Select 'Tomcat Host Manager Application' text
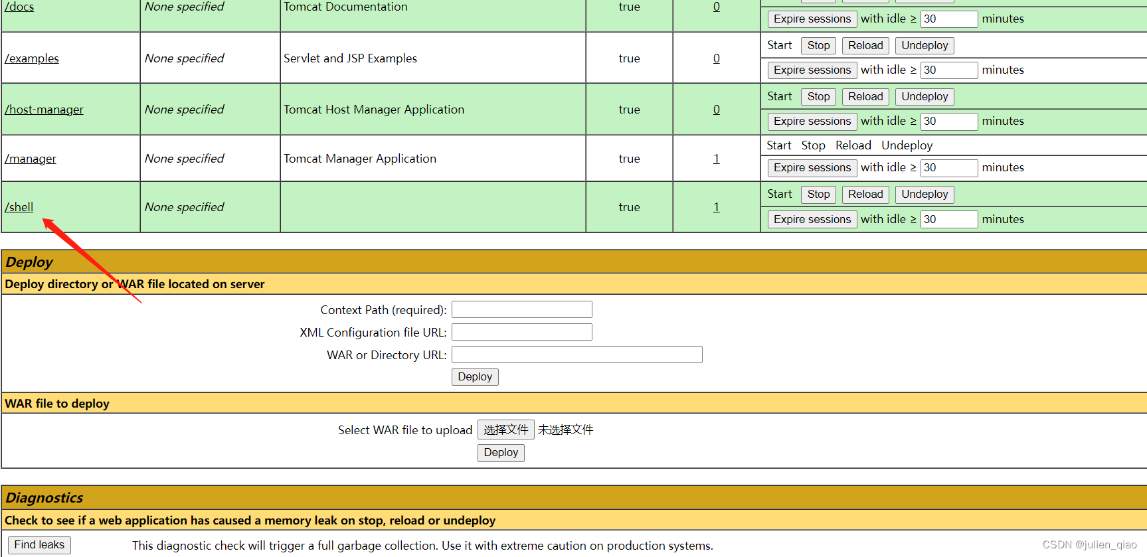The image size is (1147, 557). pyautogui.click(x=374, y=110)
